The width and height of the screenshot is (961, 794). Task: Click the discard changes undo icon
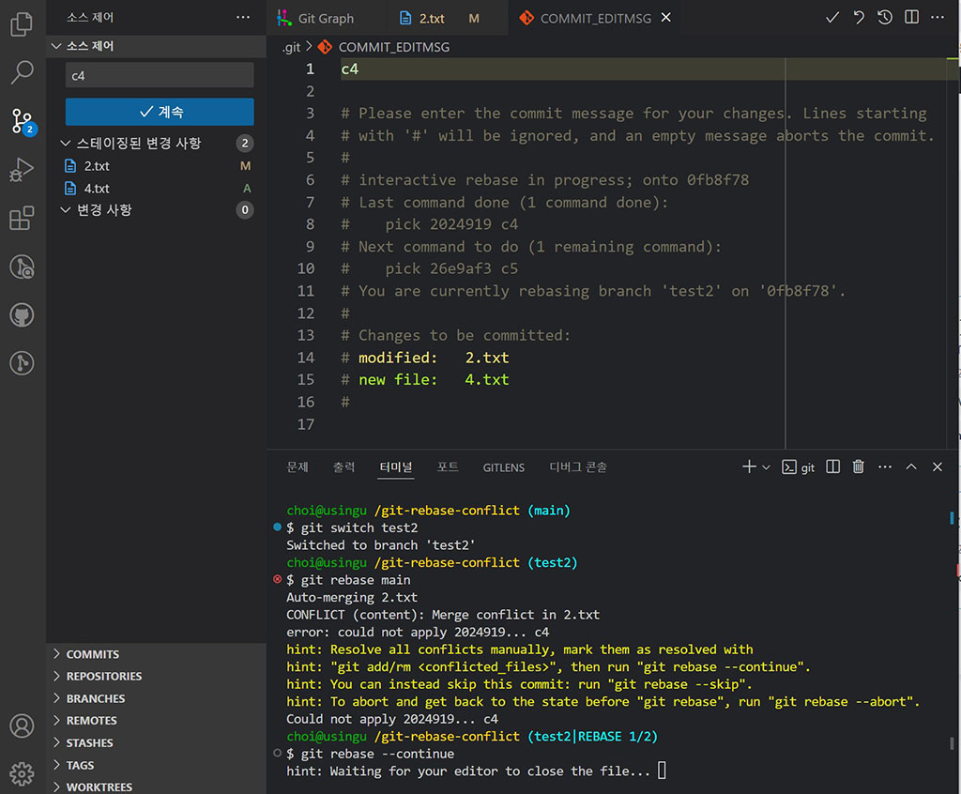[859, 17]
